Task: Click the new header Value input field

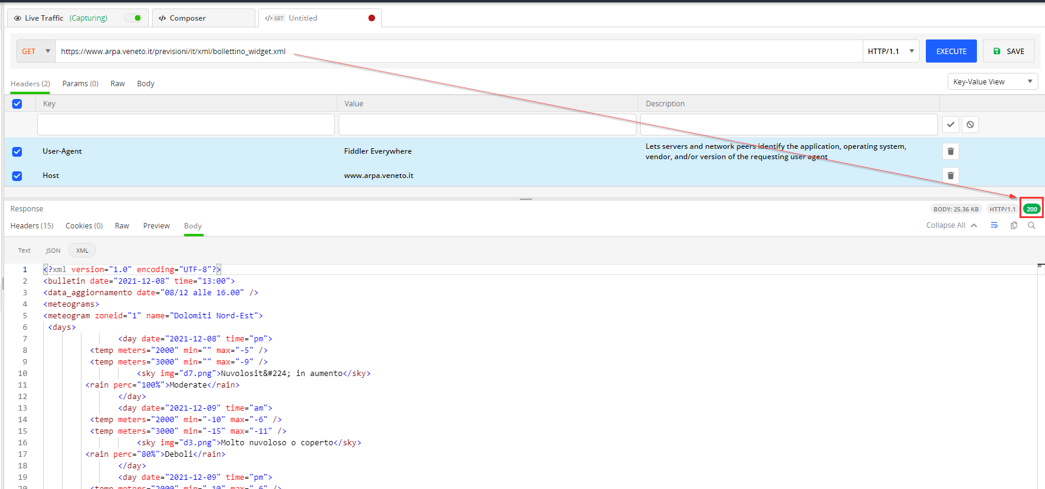Action: (x=487, y=125)
